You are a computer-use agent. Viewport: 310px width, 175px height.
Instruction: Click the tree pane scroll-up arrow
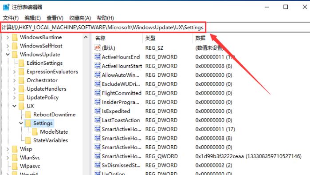(x=86, y=37)
